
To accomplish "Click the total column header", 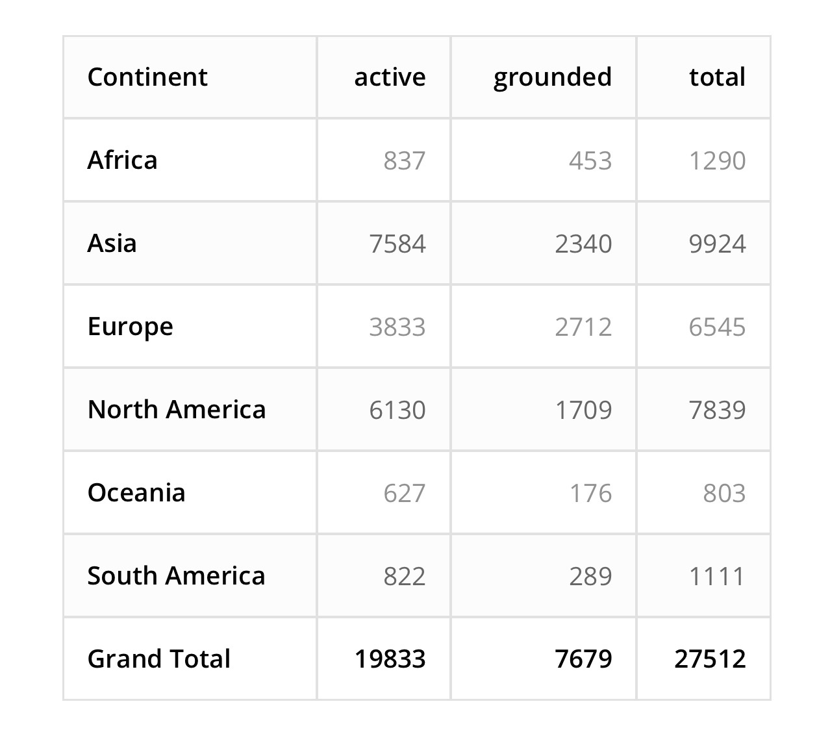I will pyautogui.click(x=717, y=77).
